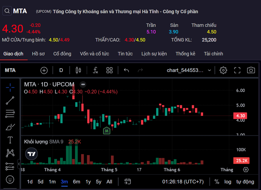Select the brush drawing tool

pos(10,127)
